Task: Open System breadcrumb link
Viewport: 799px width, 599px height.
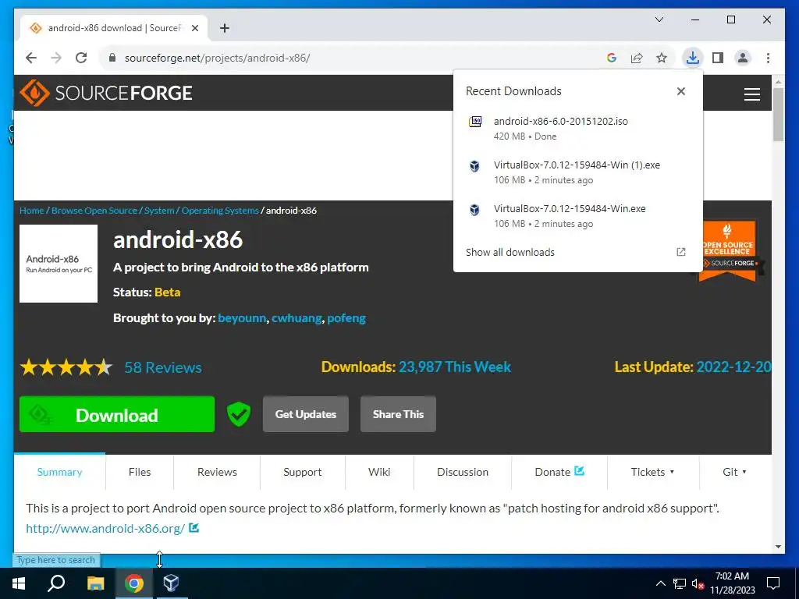Action: point(159,211)
